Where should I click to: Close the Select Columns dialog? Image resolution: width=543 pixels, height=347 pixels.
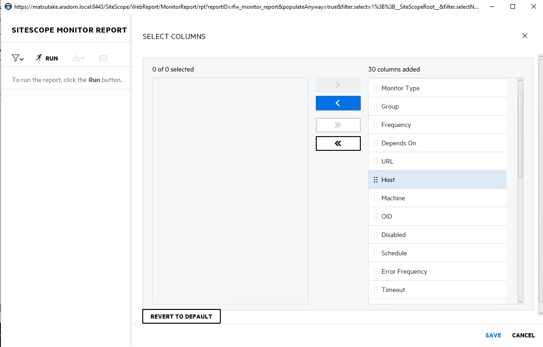coord(525,36)
